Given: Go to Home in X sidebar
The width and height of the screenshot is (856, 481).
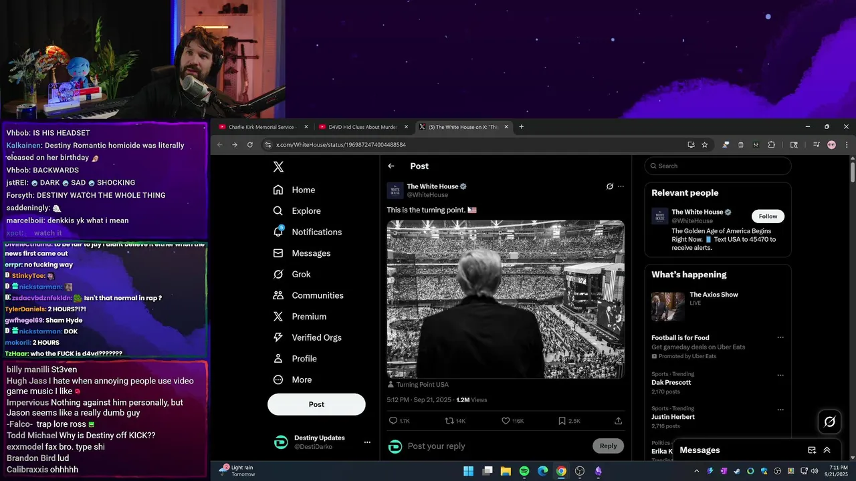Looking at the screenshot, I should click(294, 190).
